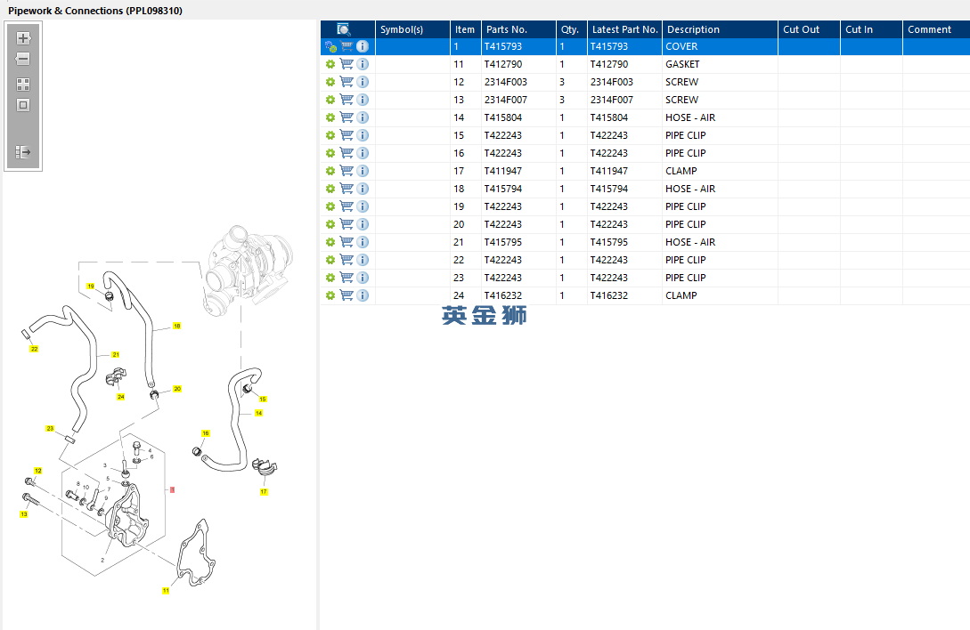The image size is (970, 630).
Task: Click the Latest Part No. column header
Action: [x=624, y=29]
